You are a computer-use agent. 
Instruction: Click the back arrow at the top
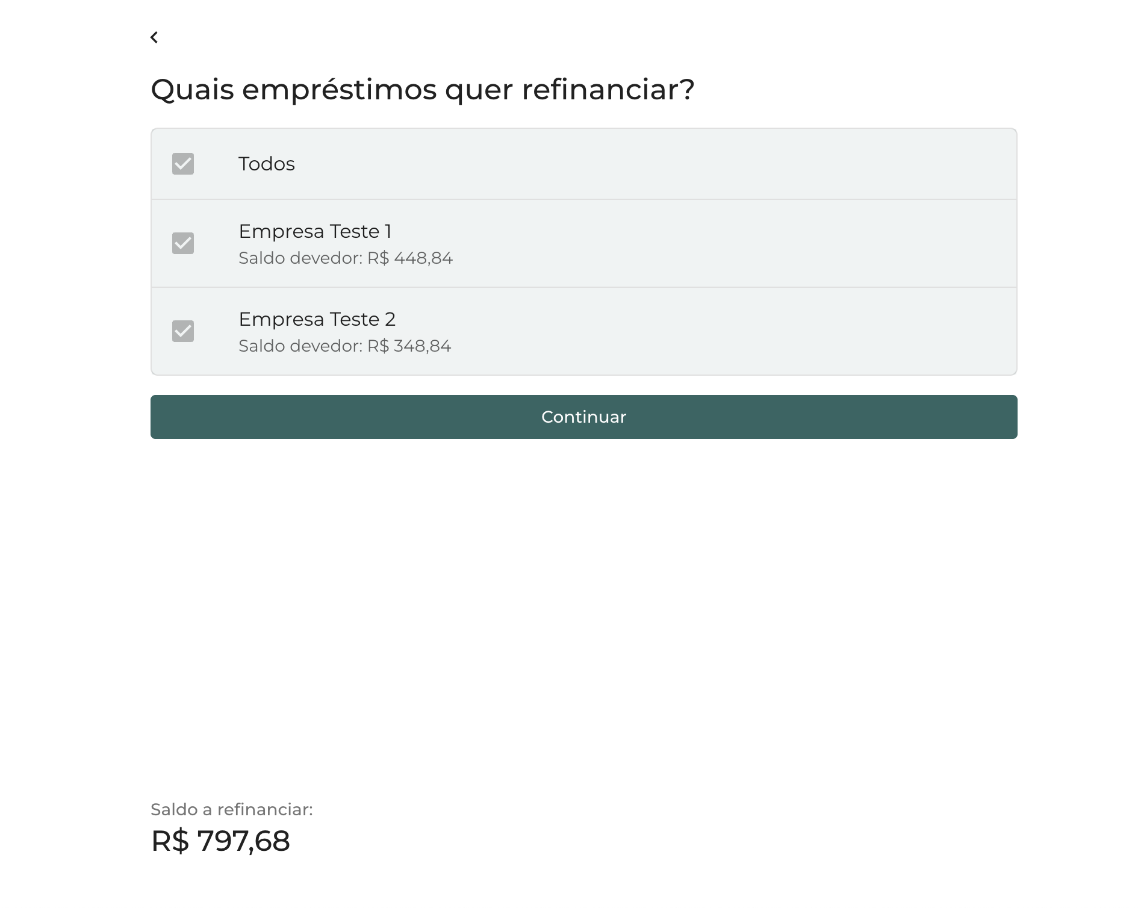tap(155, 37)
